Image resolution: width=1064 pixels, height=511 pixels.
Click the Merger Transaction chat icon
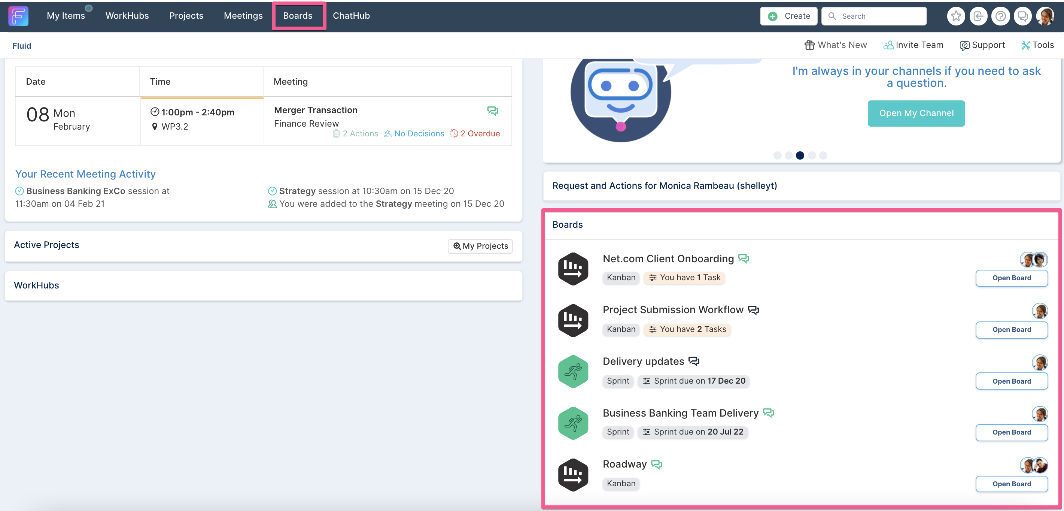(493, 111)
